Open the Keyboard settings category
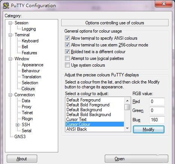 click(30, 41)
